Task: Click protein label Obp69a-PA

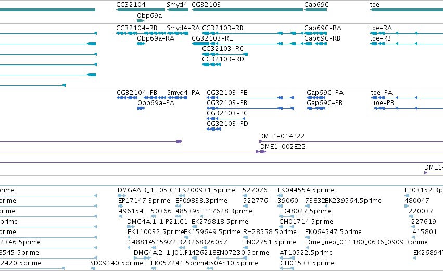Action: pos(156,103)
